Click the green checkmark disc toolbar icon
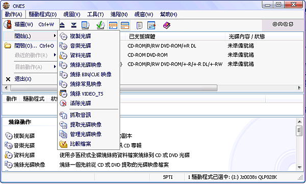This screenshot has height=184, width=306. (100, 25)
